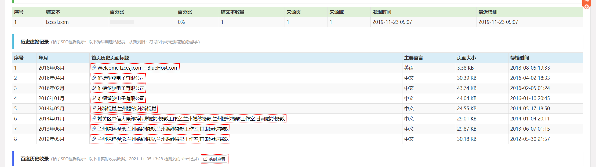Image resolution: width=596 pixels, height=167 pixels.
Task: Select the 2014-05-17 18:50 archive time
Action: (x=546, y=109)
